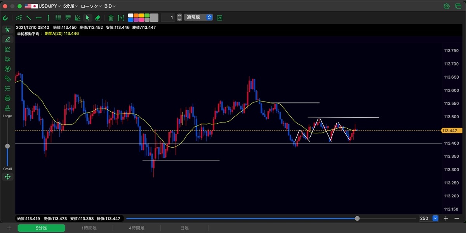Open the print icon in sidebar
This screenshot has height=233, width=466.
coord(7,98)
